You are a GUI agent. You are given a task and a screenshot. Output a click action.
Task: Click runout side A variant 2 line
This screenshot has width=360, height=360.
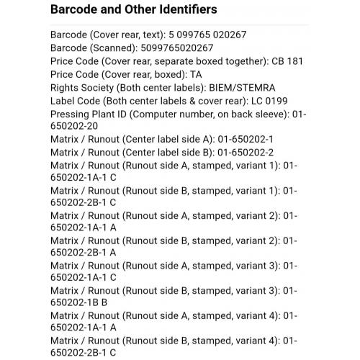pyautogui.click(x=174, y=222)
